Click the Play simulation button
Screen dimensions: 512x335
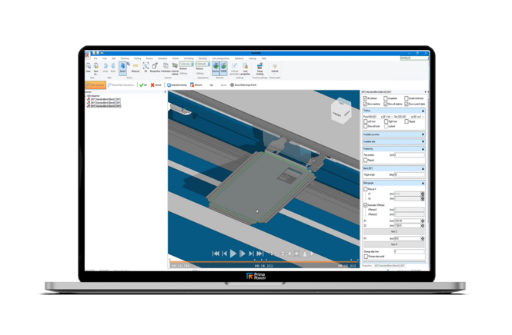coord(233,254)
